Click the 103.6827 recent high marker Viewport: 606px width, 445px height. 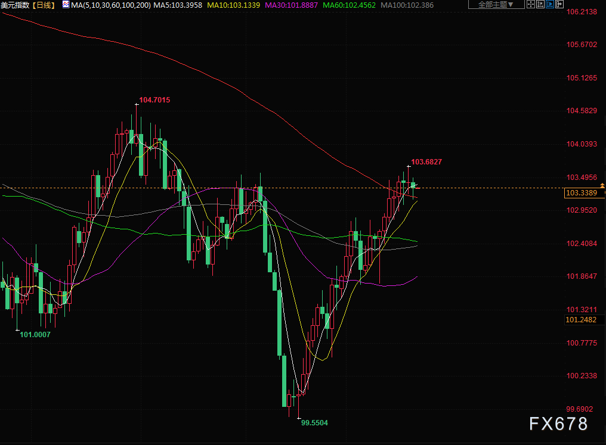[426, 161]
